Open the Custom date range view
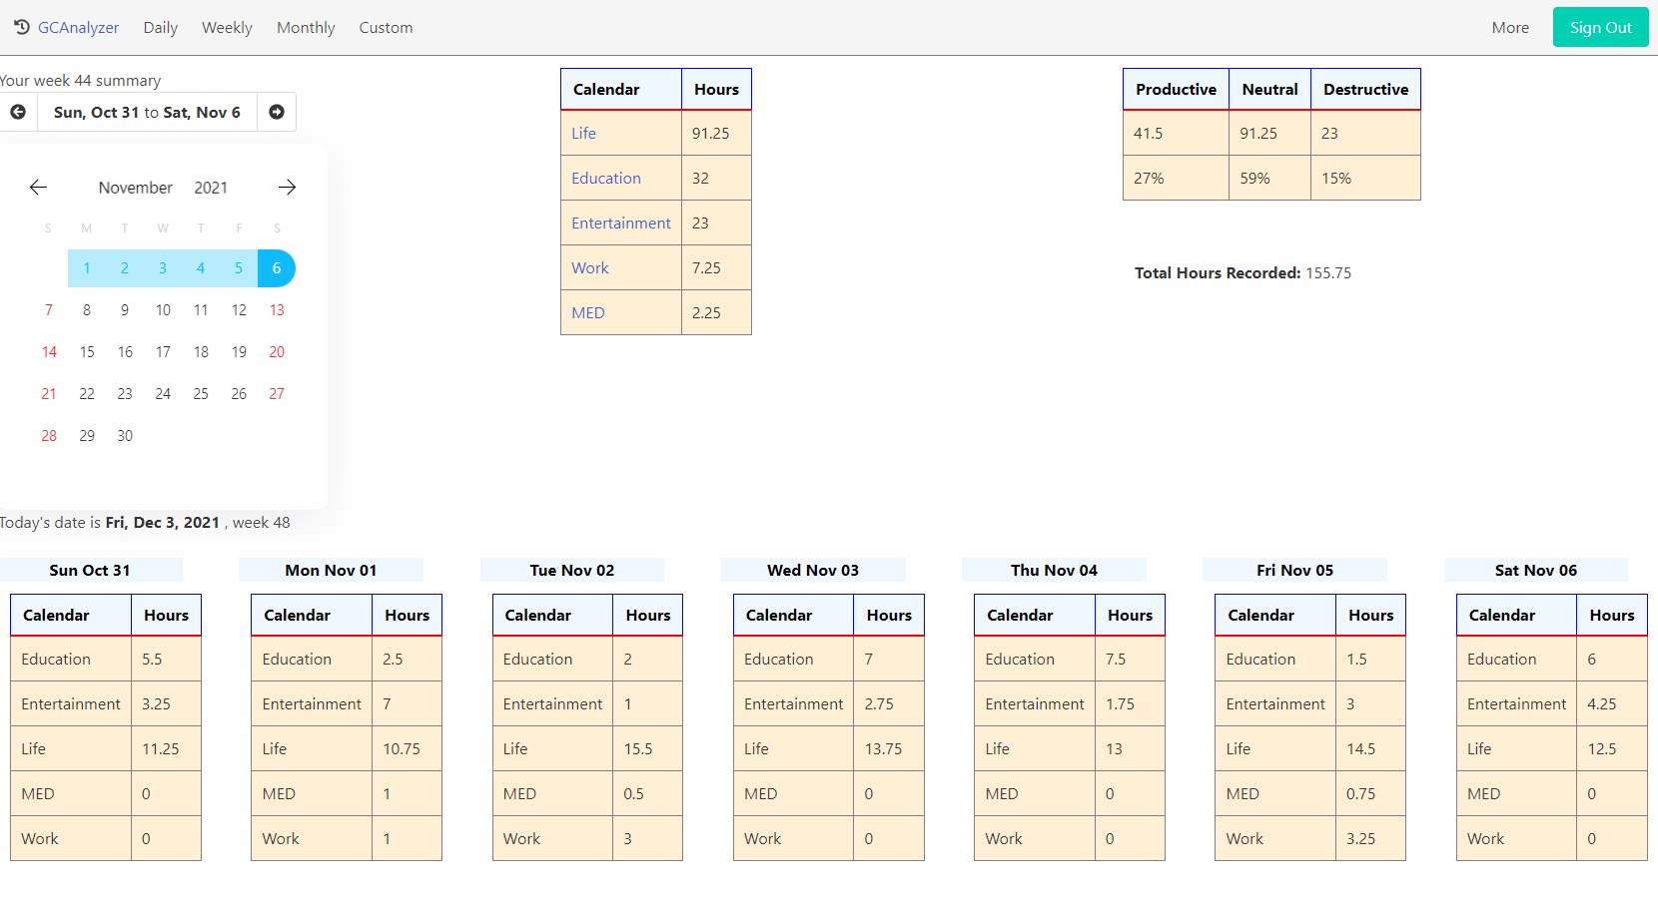1658x902 pixels. 386,27
